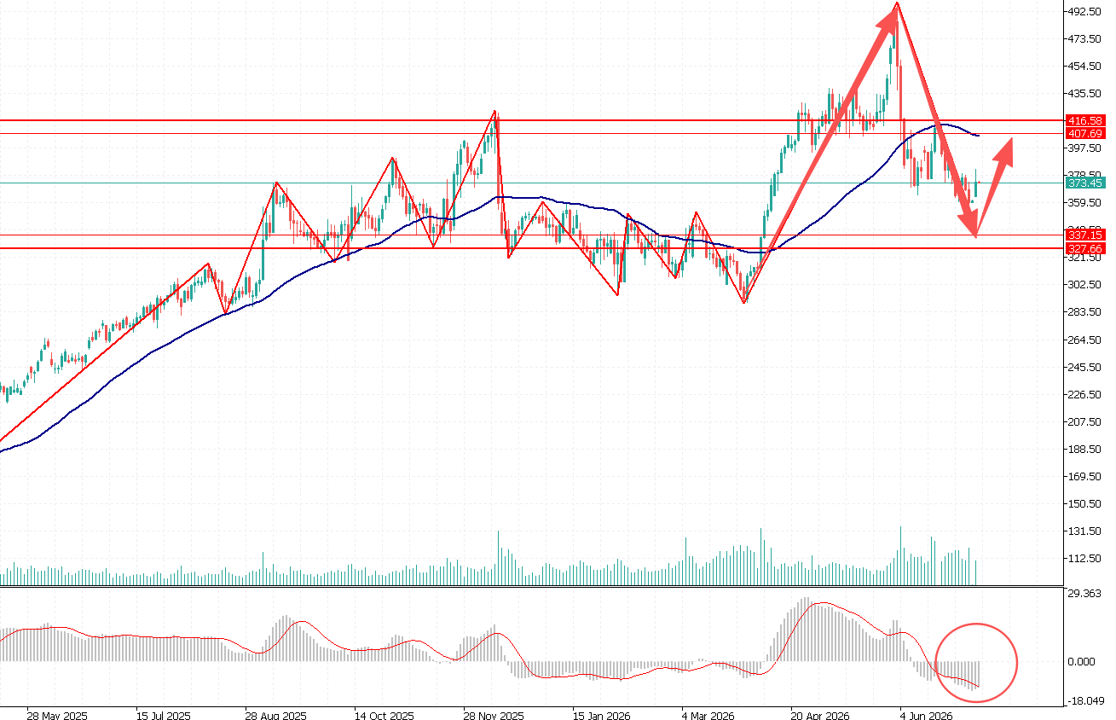Select the 28 May 2025 date label

[x=55, y=716]
